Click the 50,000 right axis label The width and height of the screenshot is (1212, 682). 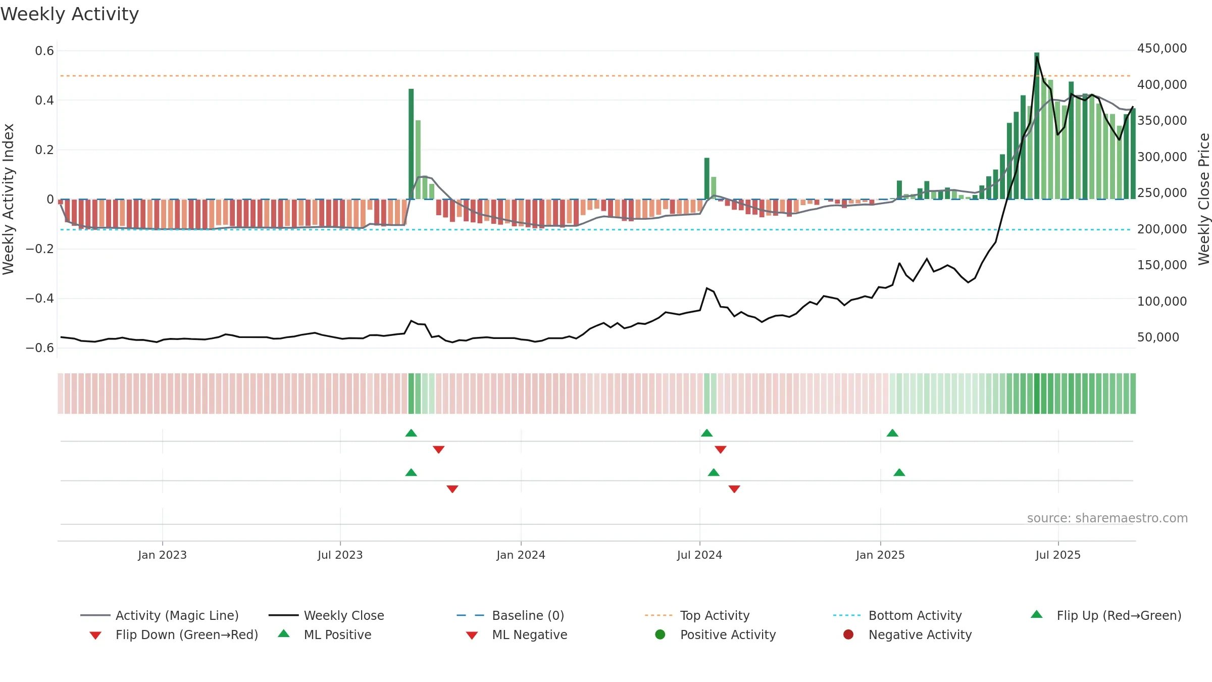(1158, 337)
